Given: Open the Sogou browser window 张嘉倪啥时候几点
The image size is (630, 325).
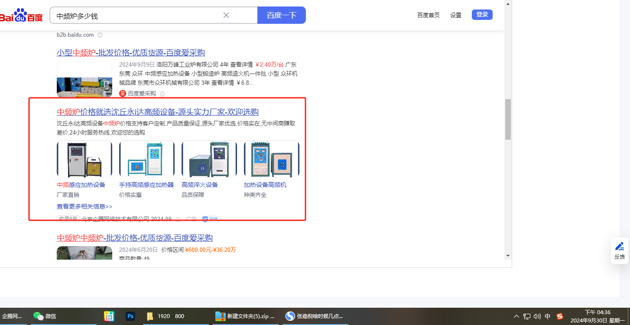Looking at the screenshot, I should [315, 316].
